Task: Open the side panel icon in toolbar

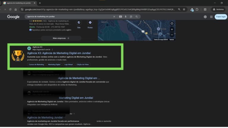Action: coord(205,9)
